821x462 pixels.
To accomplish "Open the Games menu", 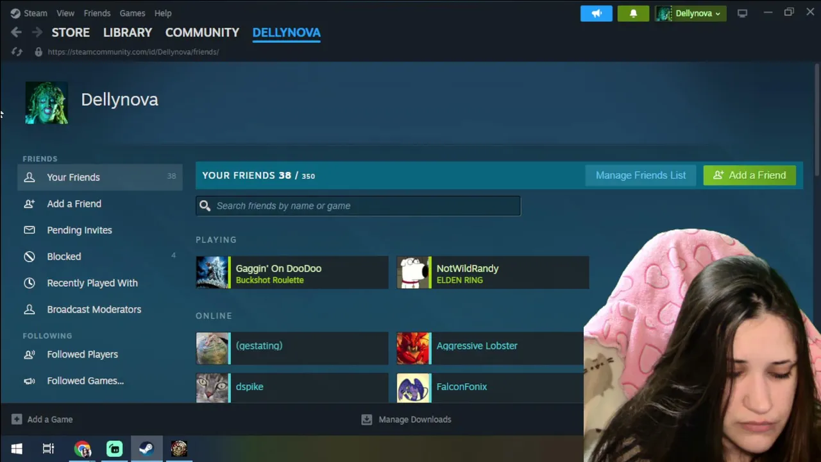I will 132,13.
